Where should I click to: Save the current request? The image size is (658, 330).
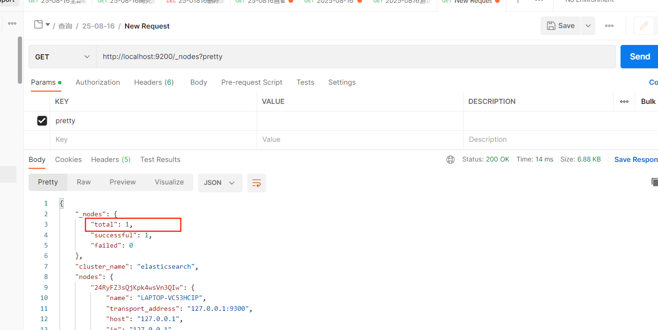click(x=561, y=26)
